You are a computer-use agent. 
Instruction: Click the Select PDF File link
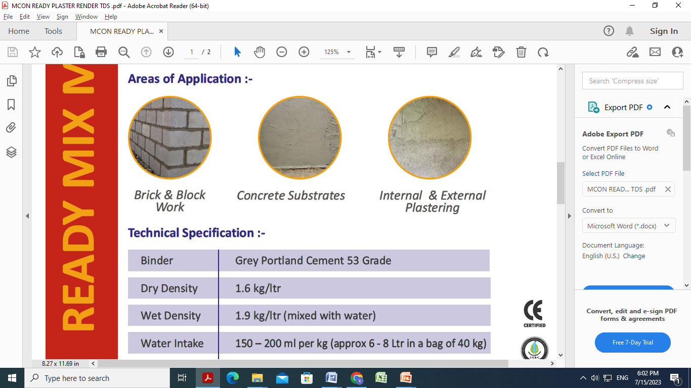(x=603, y=173)
